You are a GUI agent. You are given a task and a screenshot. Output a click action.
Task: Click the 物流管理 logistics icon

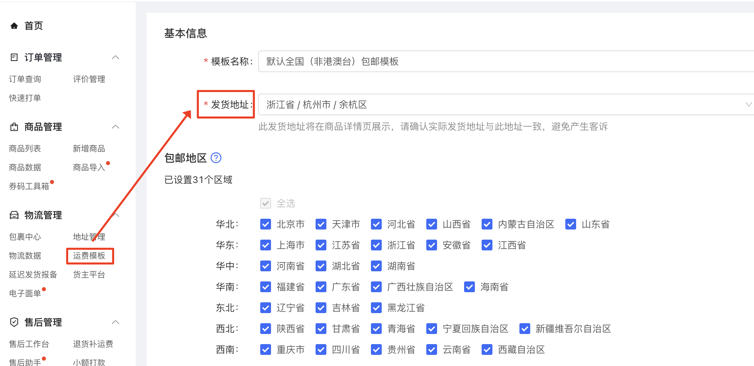click(x=14, y=215)
